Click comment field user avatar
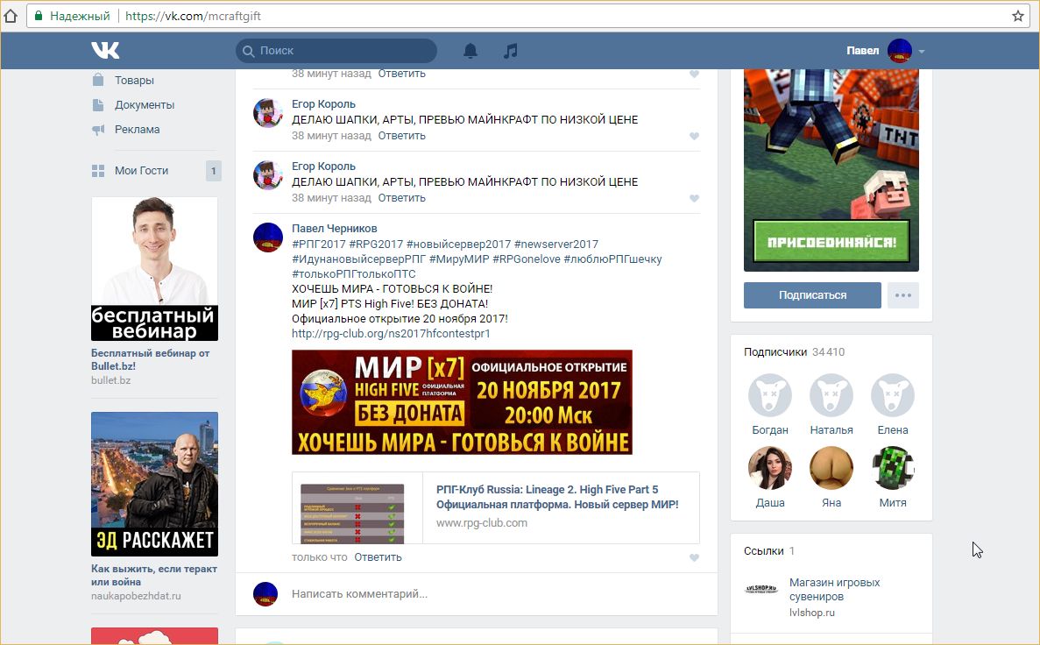Image resolution: width=1040 pixels, height=645 pixels. (265, 594)
